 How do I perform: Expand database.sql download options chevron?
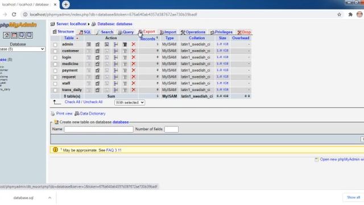click(49, 198)
